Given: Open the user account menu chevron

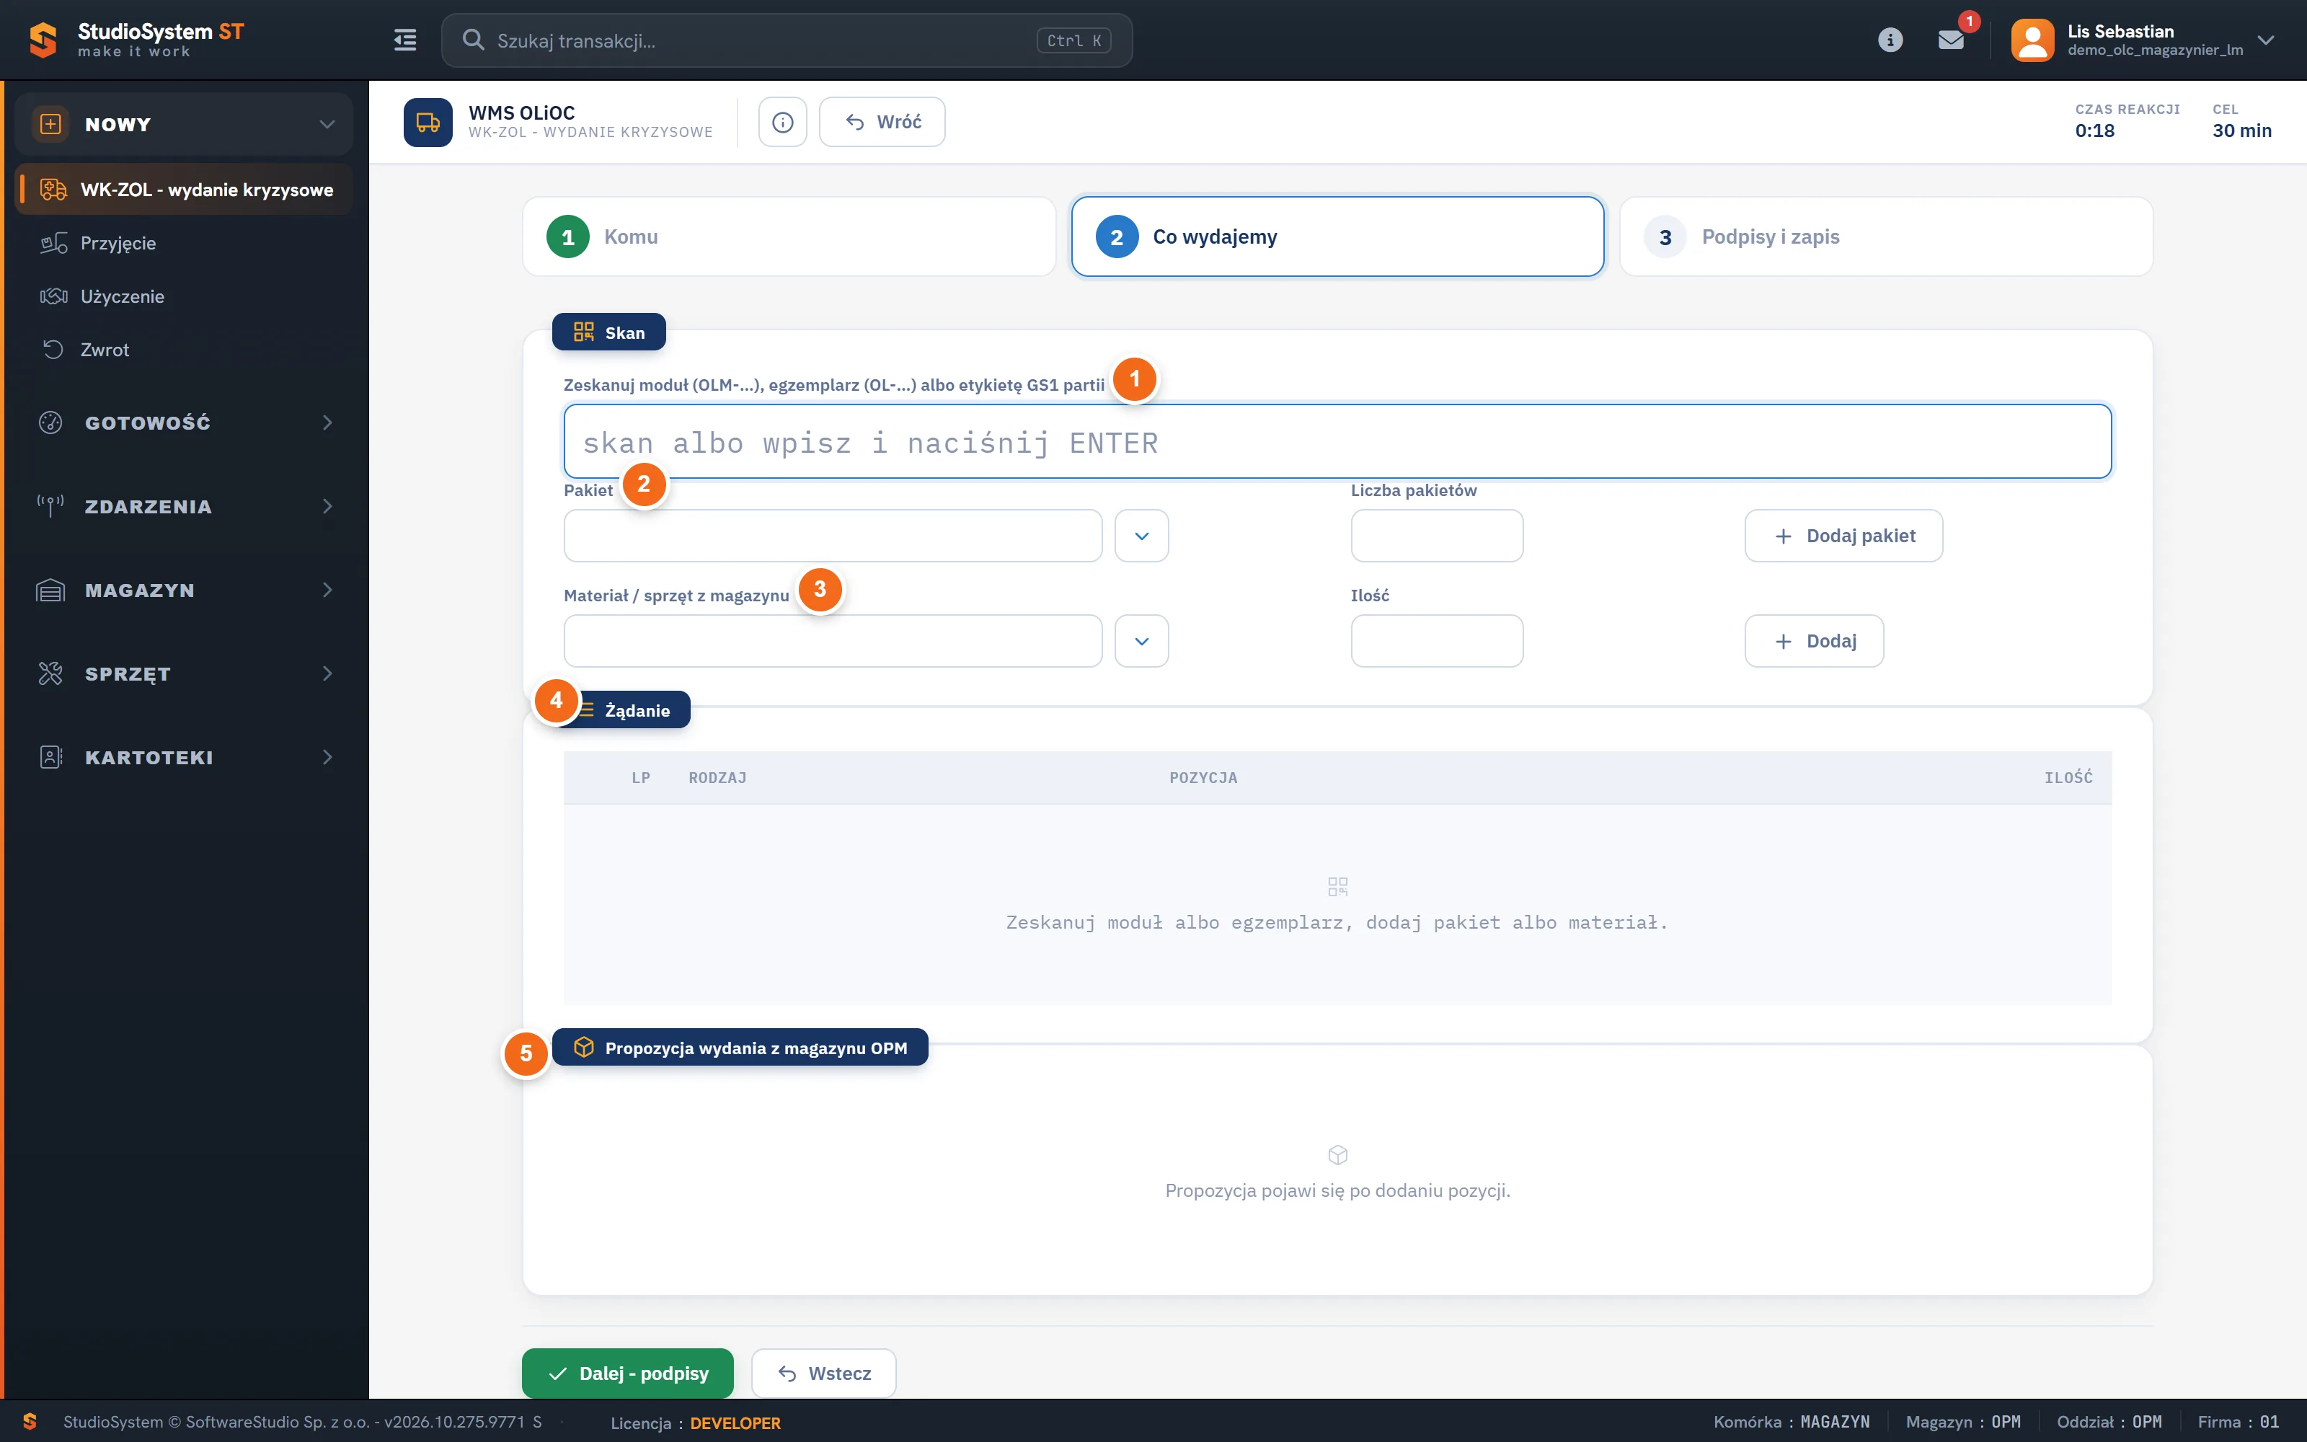Looking at the screenshot, I should click(x=2266, y=40).
